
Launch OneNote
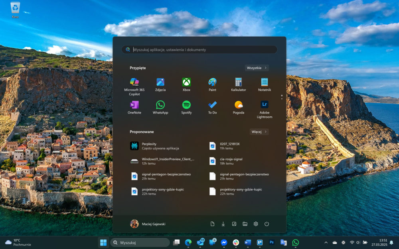[134, 108]
